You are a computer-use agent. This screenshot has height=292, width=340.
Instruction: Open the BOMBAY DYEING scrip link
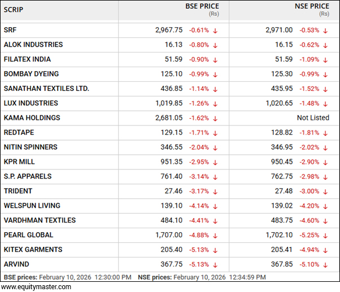pos(31,74)
